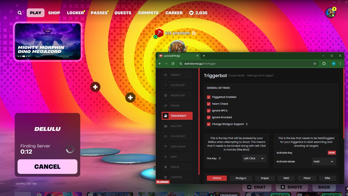The width and height of the screenshot is (348, 196).
Task: Select the Sniper weapon tab
Action: coord(265,178)
